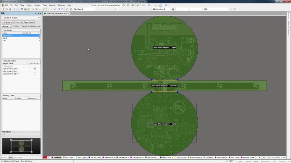The width and height of the screenshot is (291, 163).
Task: Click the red clear filter icon after (All)
Action: pos(235,9)
